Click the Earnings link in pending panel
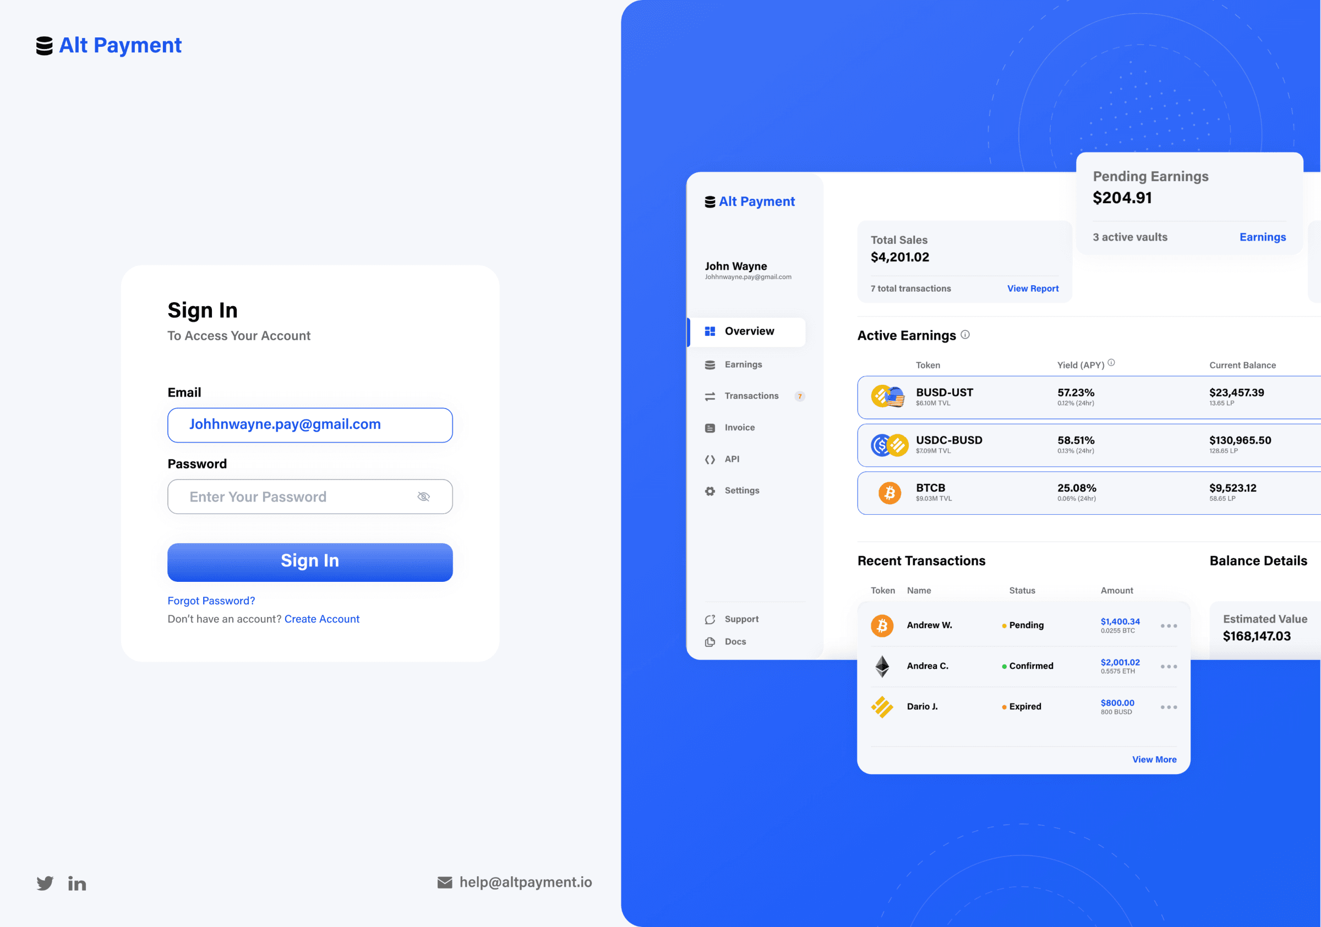Viewport: 1321px width, 927px height. (1263, 236)
